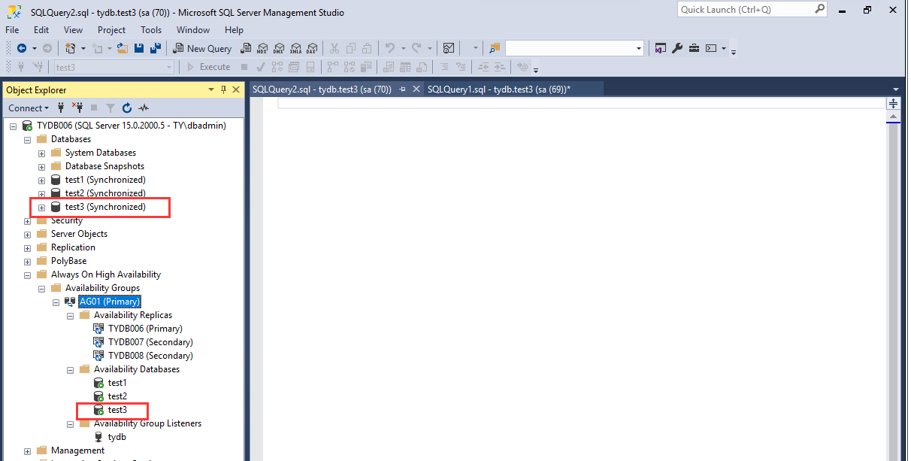Open the search combo box dropdown arrow
The image size is (911, 461).
pyautogui.click(x=639, y=48)
